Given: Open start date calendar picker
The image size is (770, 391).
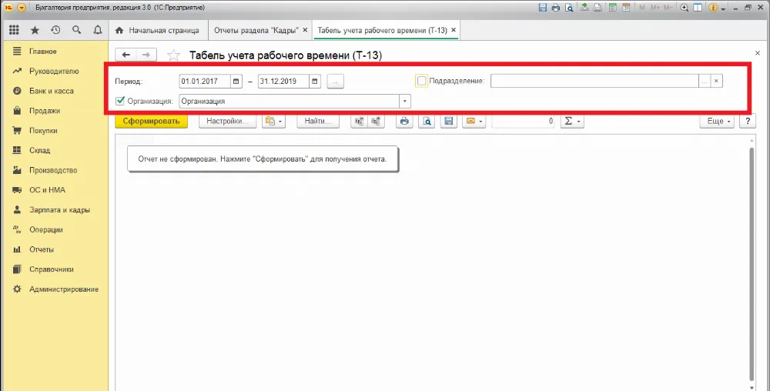Looking at the screenshot, I should pos(236,82).
